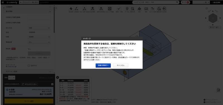Viewport: 223px width, 105px height.
Task: Open the 材質 dropdown showing SS400
Action: pyautogui.click(x=39, y=37)
